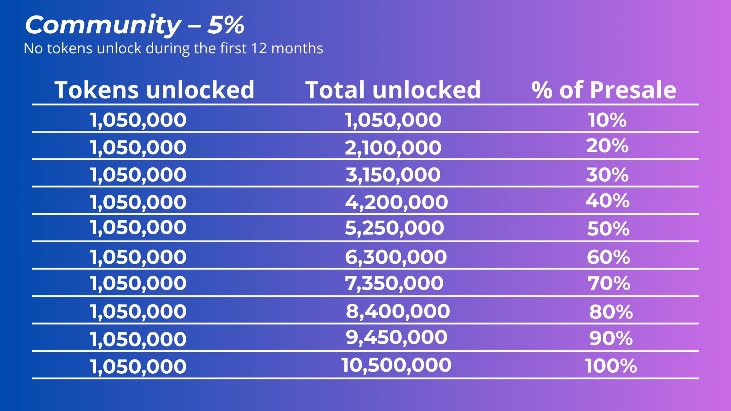Click the 5,250,000 total unlocked cell
Screen dimensions: 731x411
pos(394,228)
